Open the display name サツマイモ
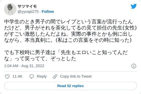 (x=27, y=6)
